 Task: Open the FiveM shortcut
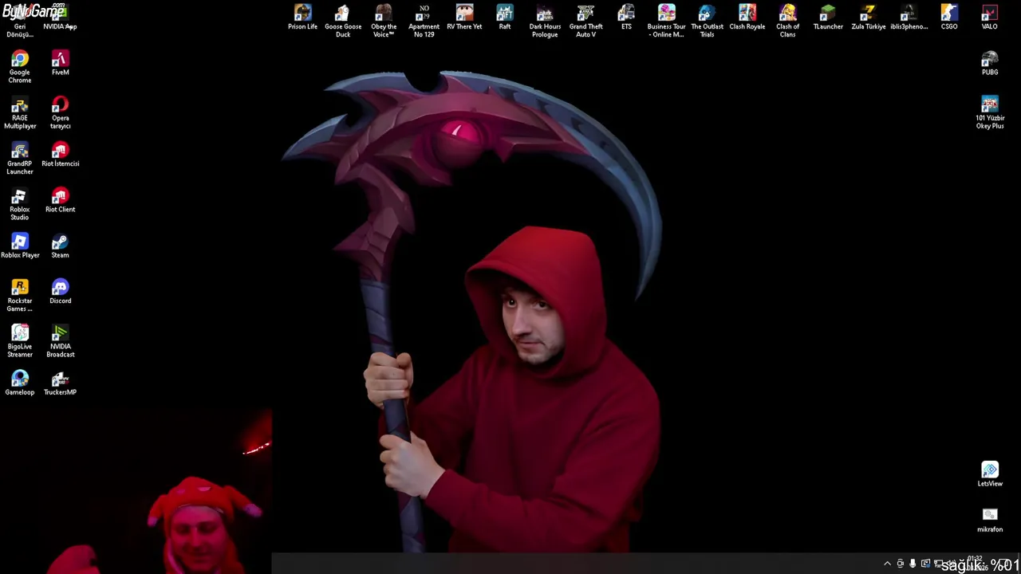[60, 63]
